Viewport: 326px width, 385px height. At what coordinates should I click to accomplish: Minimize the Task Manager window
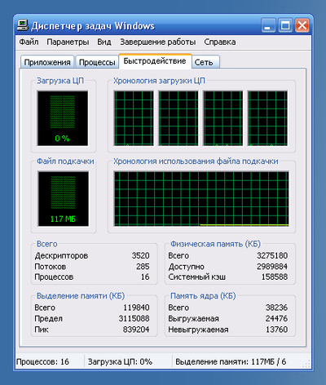(x=268, y=25)
